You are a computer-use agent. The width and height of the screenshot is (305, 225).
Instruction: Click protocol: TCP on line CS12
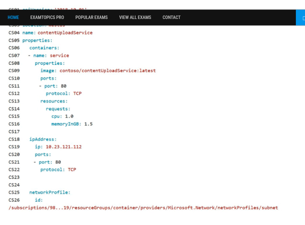pos(64,93)
